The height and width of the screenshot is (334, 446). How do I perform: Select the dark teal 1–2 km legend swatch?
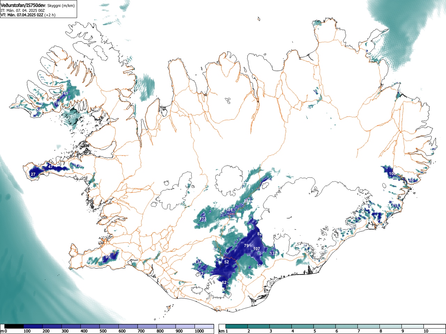[x=237, y=326]
